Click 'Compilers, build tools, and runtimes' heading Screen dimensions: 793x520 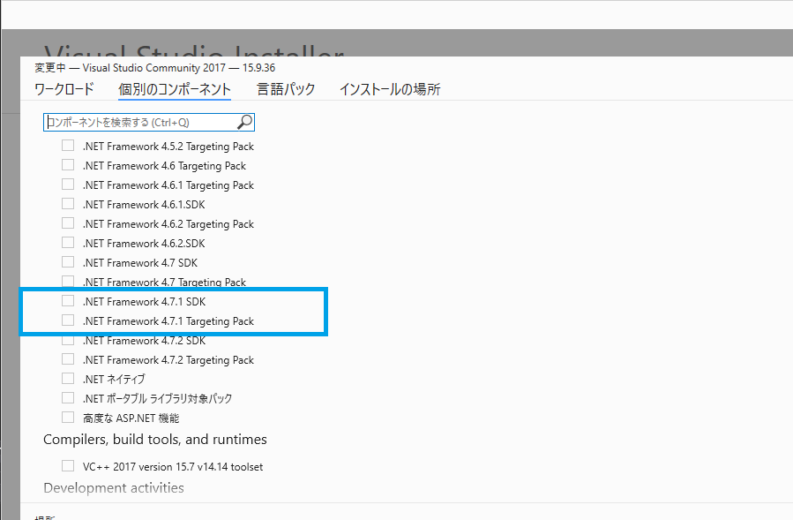[155, 440]
